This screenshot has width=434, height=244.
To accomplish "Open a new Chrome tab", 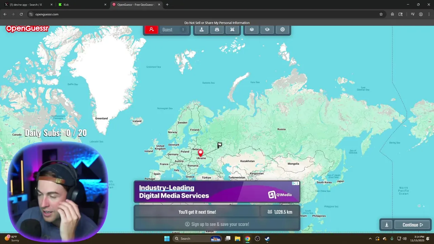I will coord(167,4).
